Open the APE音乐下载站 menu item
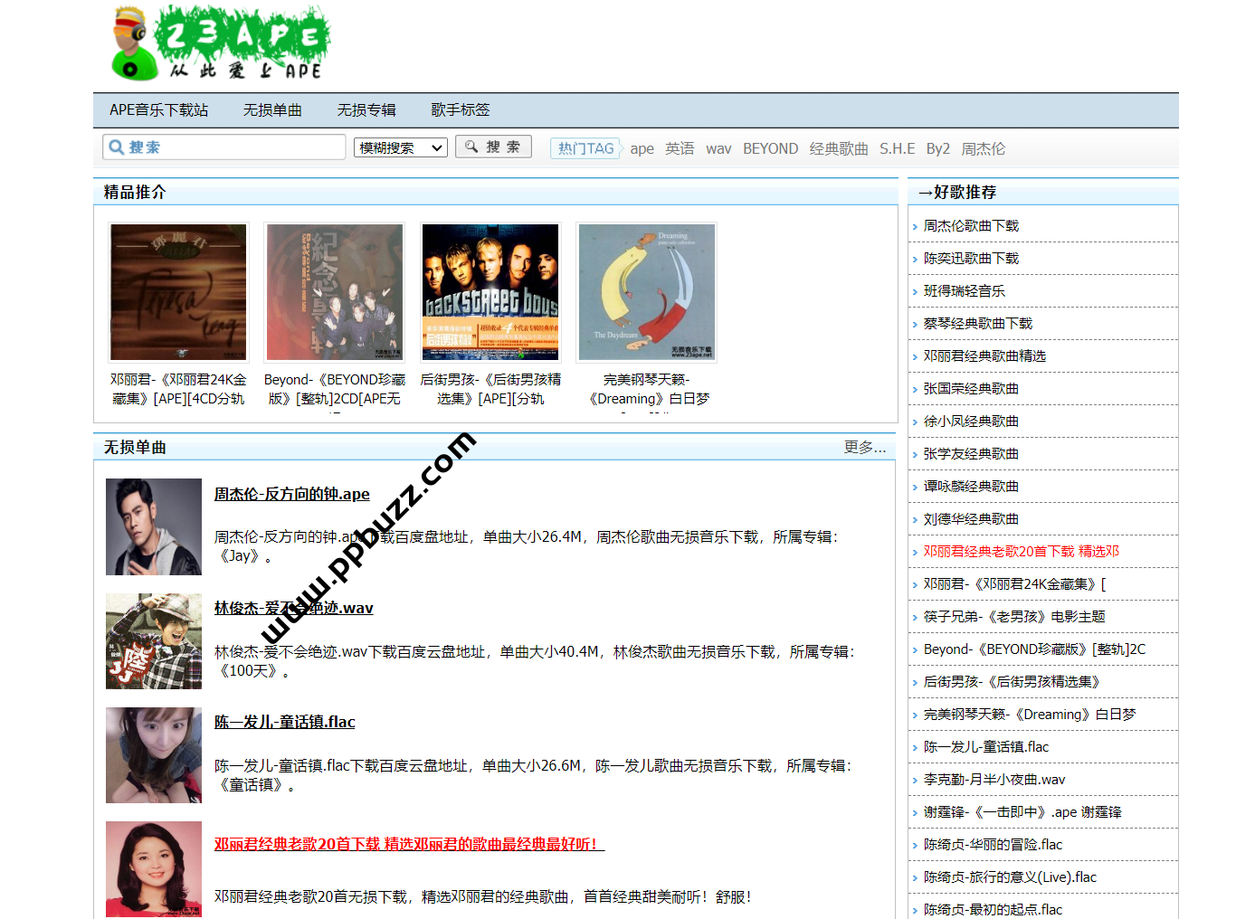Image resolution: width=1236 pixels, height=919 pixels. (159, 109)
